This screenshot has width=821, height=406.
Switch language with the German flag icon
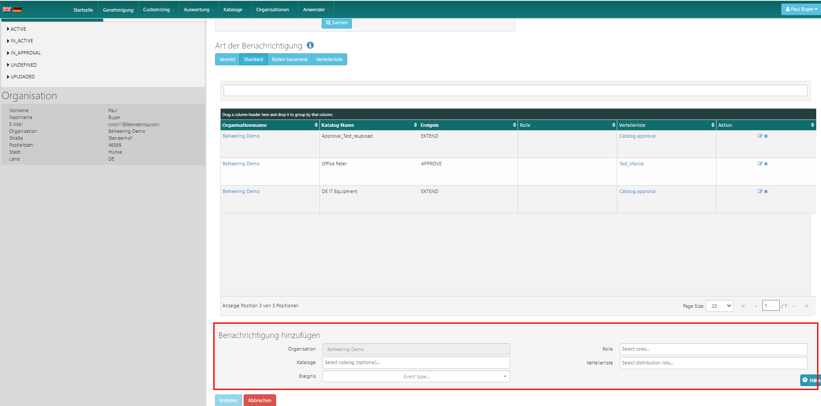(17, 9)
